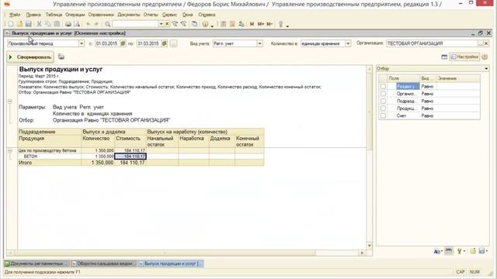Open the toolbar search field dropdown arrow
The image size is (497, 279).
pos(161,24)
